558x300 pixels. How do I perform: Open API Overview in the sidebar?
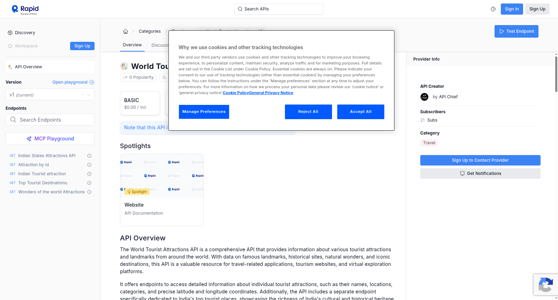[x=50, y=67]
